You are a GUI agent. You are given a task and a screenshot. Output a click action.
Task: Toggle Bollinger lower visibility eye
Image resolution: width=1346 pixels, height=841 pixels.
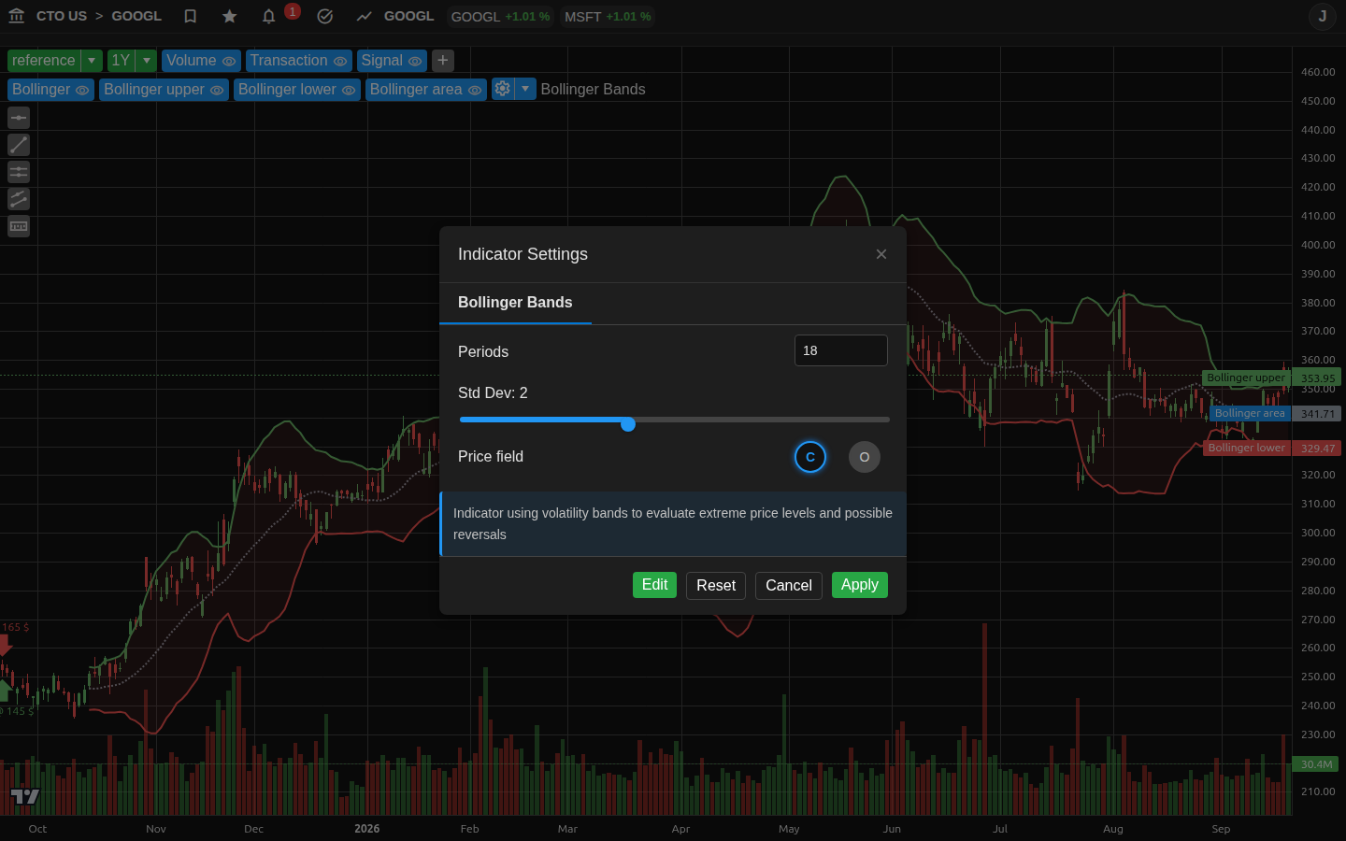point(349,90)
